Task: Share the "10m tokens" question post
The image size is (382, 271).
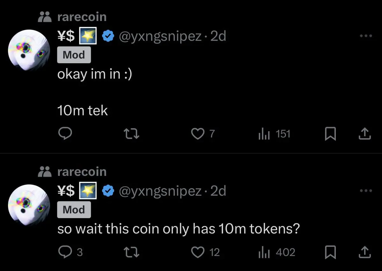Action: [365, 252]
